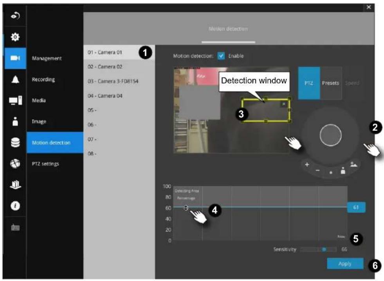Click the threshold line handle on graph
Screen dimensions: 384x281
(186, 208)
